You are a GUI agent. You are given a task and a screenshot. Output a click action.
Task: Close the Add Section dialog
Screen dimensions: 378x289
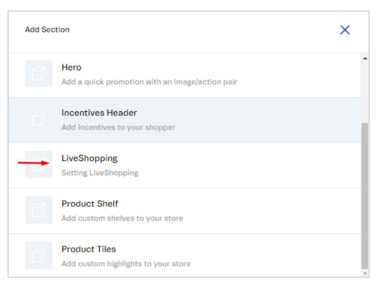click(x=345, y=30)
